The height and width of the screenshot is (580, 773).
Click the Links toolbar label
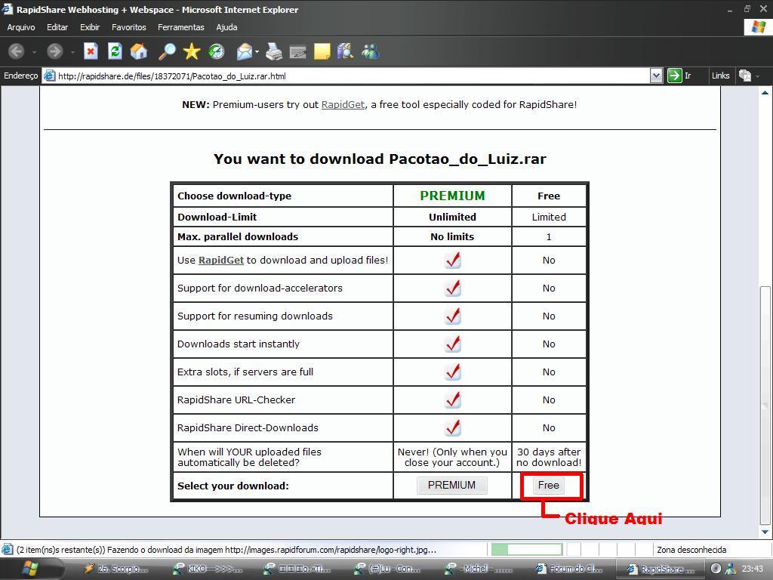coord(720,76)
